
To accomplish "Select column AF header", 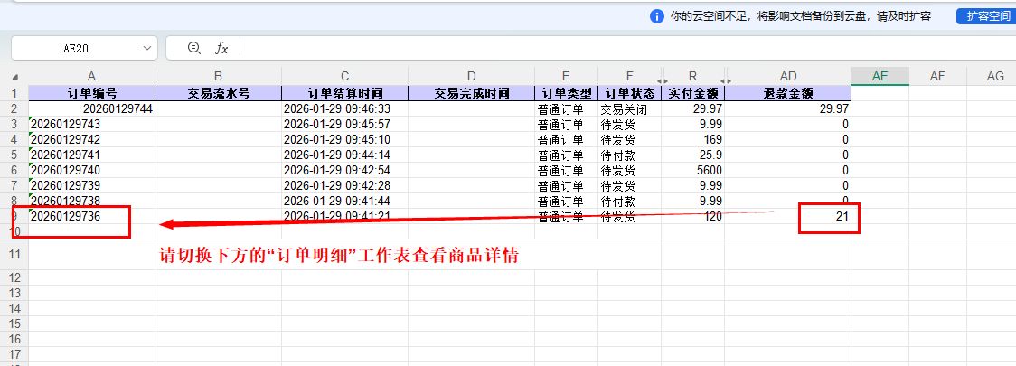I will pos(937,77).
